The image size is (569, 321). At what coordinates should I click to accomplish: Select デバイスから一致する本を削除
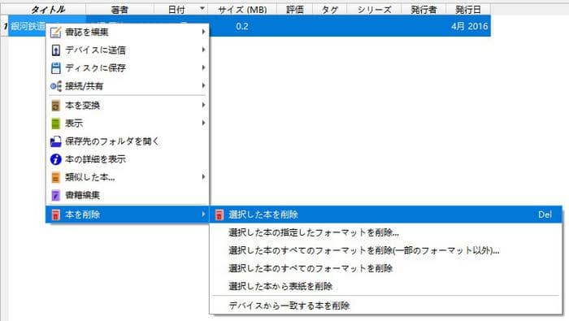click(x=386, y=306)
